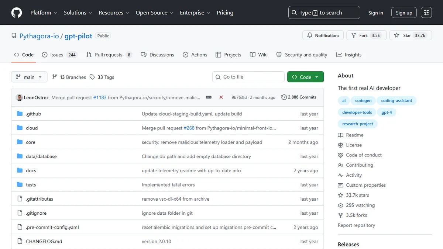This screenshot has width=443, height=249.
Task: Click the branch icon beside 13 Branches
Action: [x=55, y=77]
